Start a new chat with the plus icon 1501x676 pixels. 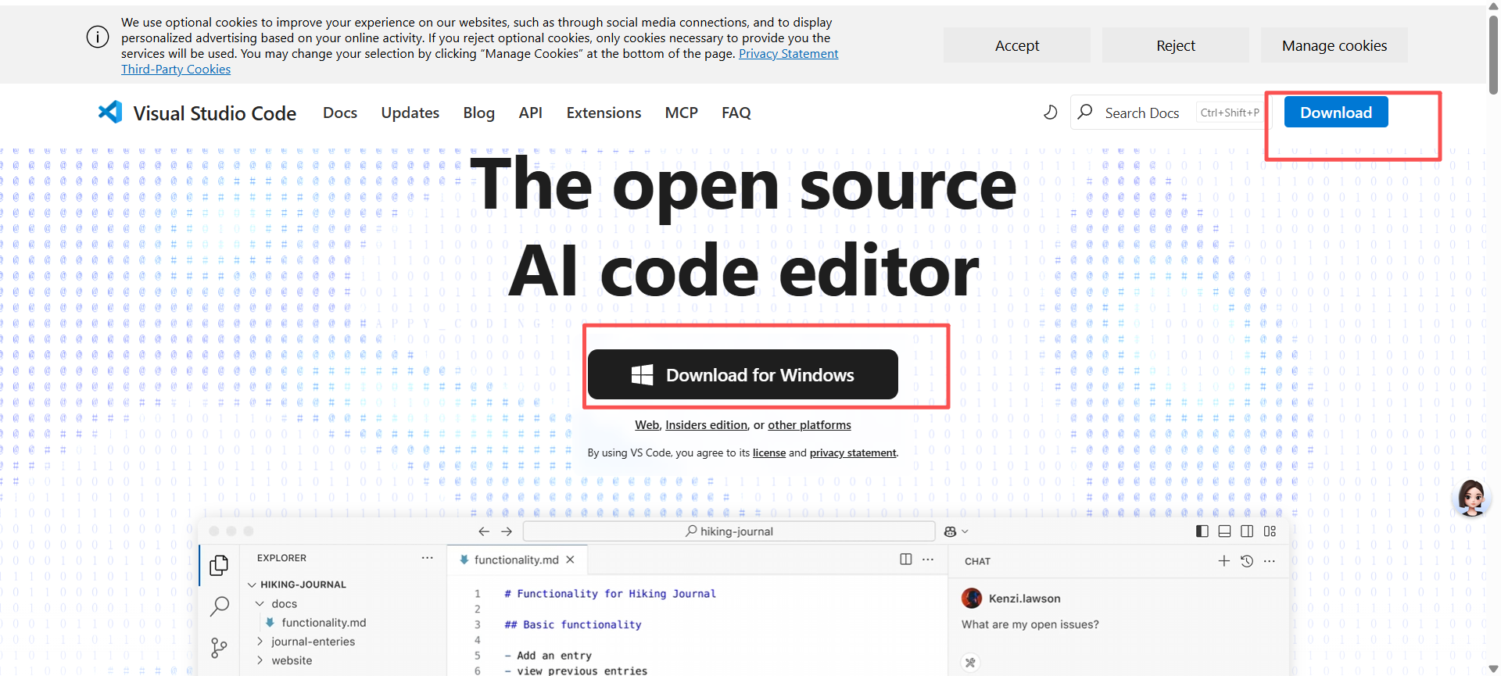tap(1224, 561)
